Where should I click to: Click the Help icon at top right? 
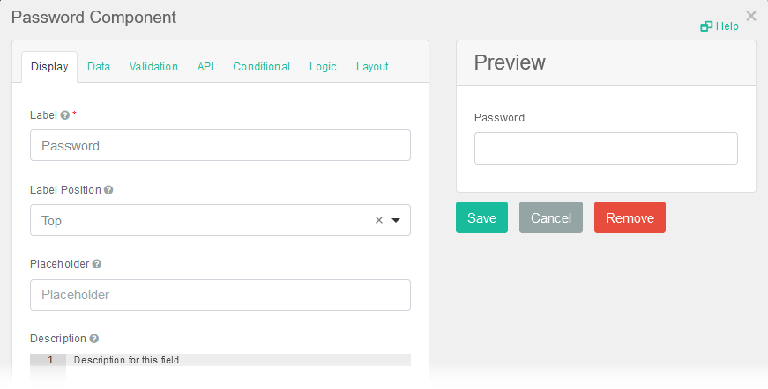click(706, 26)
